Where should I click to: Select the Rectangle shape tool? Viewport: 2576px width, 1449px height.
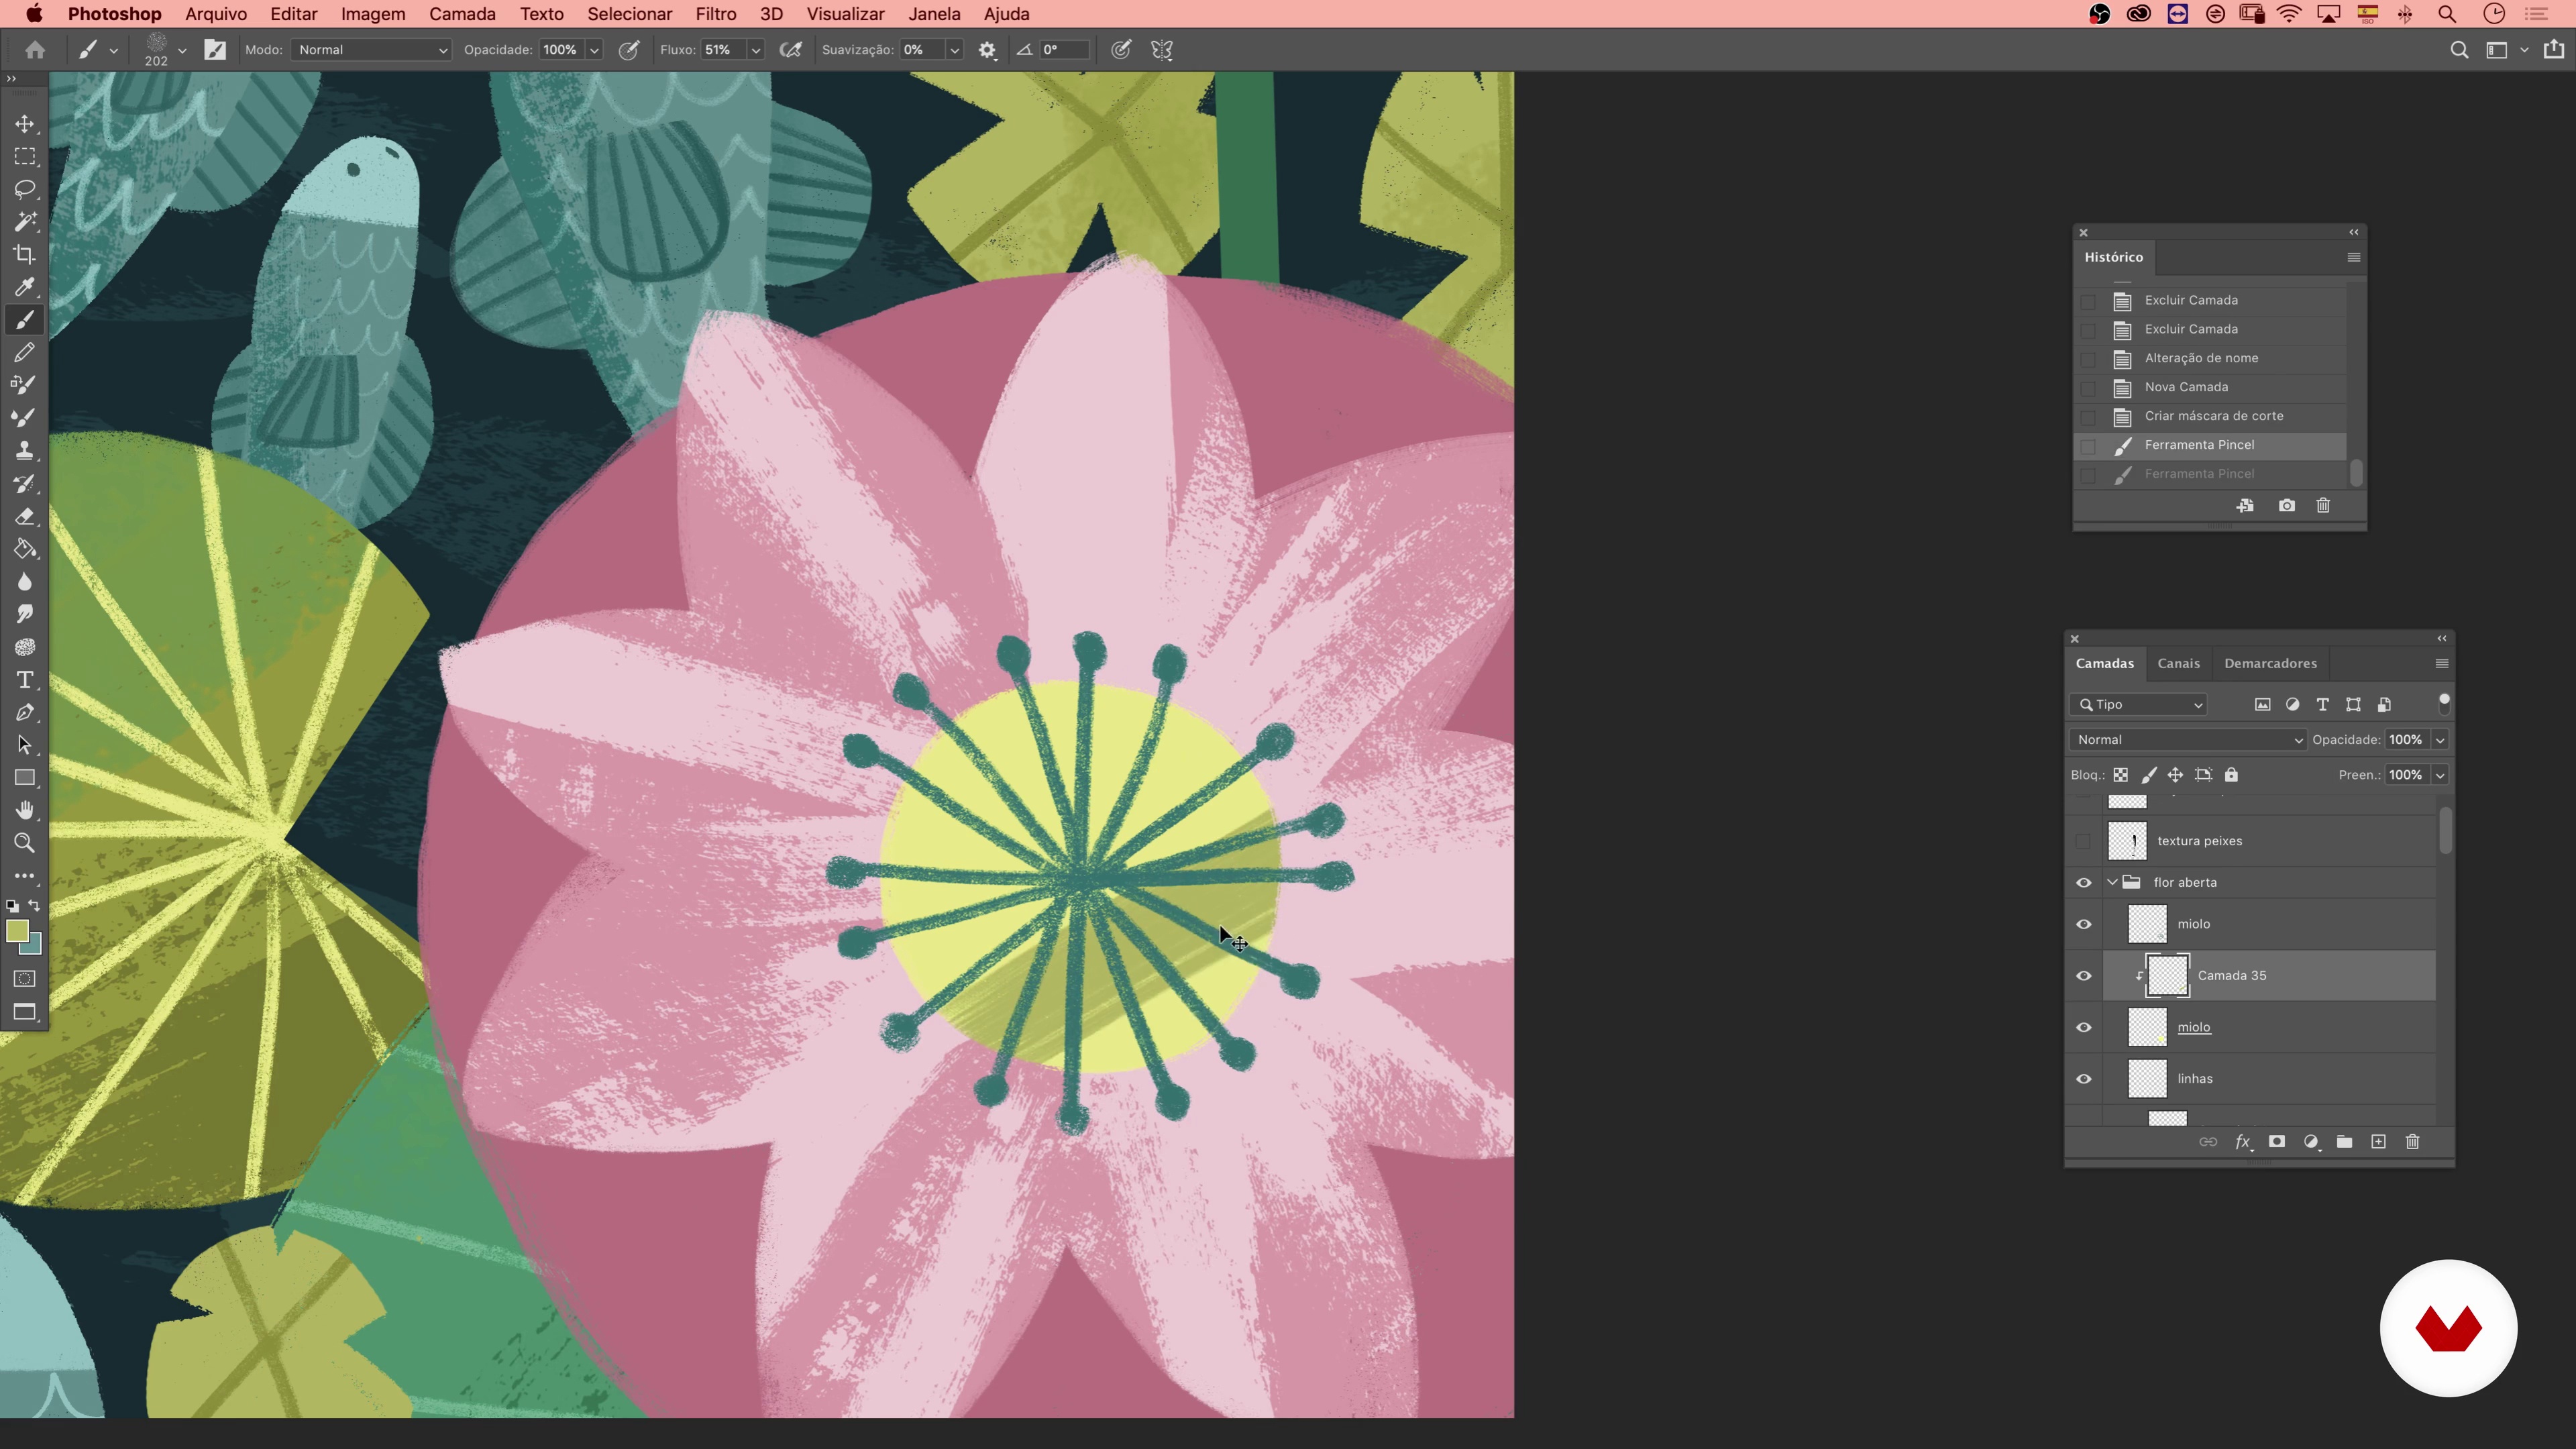click(25, 778)
